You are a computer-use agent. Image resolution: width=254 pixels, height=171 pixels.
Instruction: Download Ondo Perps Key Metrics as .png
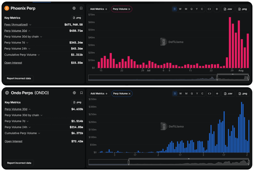77,102
